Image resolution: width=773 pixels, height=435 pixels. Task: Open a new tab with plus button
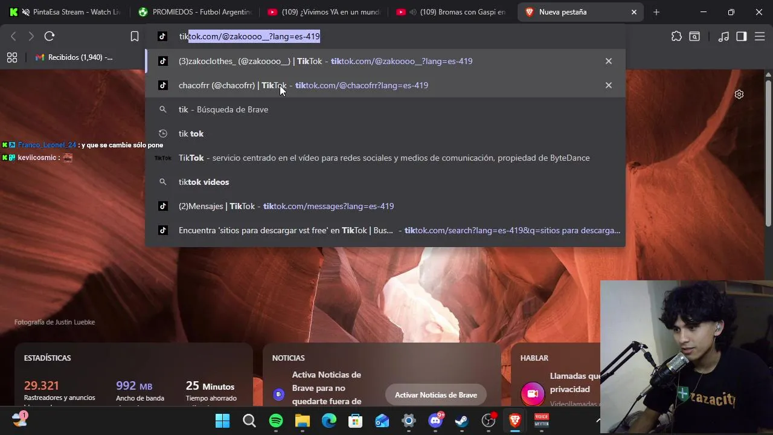tap(656, 12)
